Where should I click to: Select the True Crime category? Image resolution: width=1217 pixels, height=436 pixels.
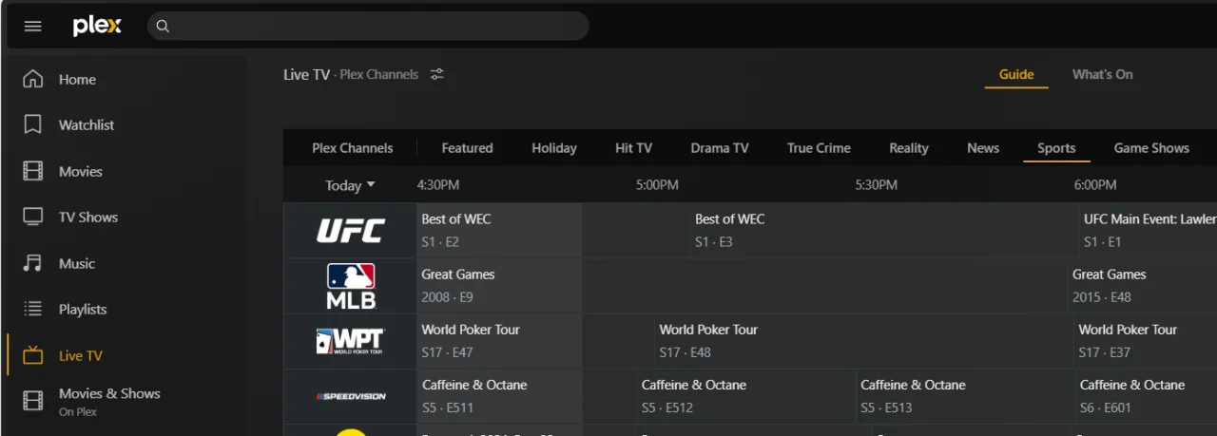819,147
